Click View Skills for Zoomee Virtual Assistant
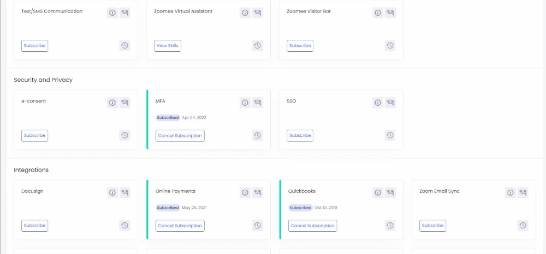 click(x=168, y=46)
